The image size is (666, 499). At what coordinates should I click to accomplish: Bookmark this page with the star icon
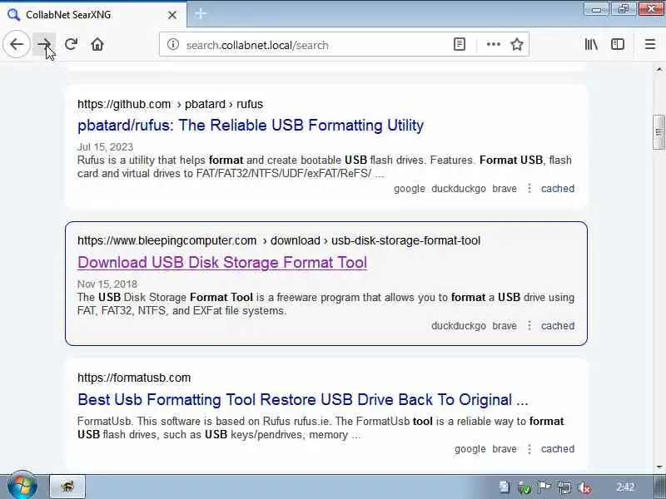[517, 44]
